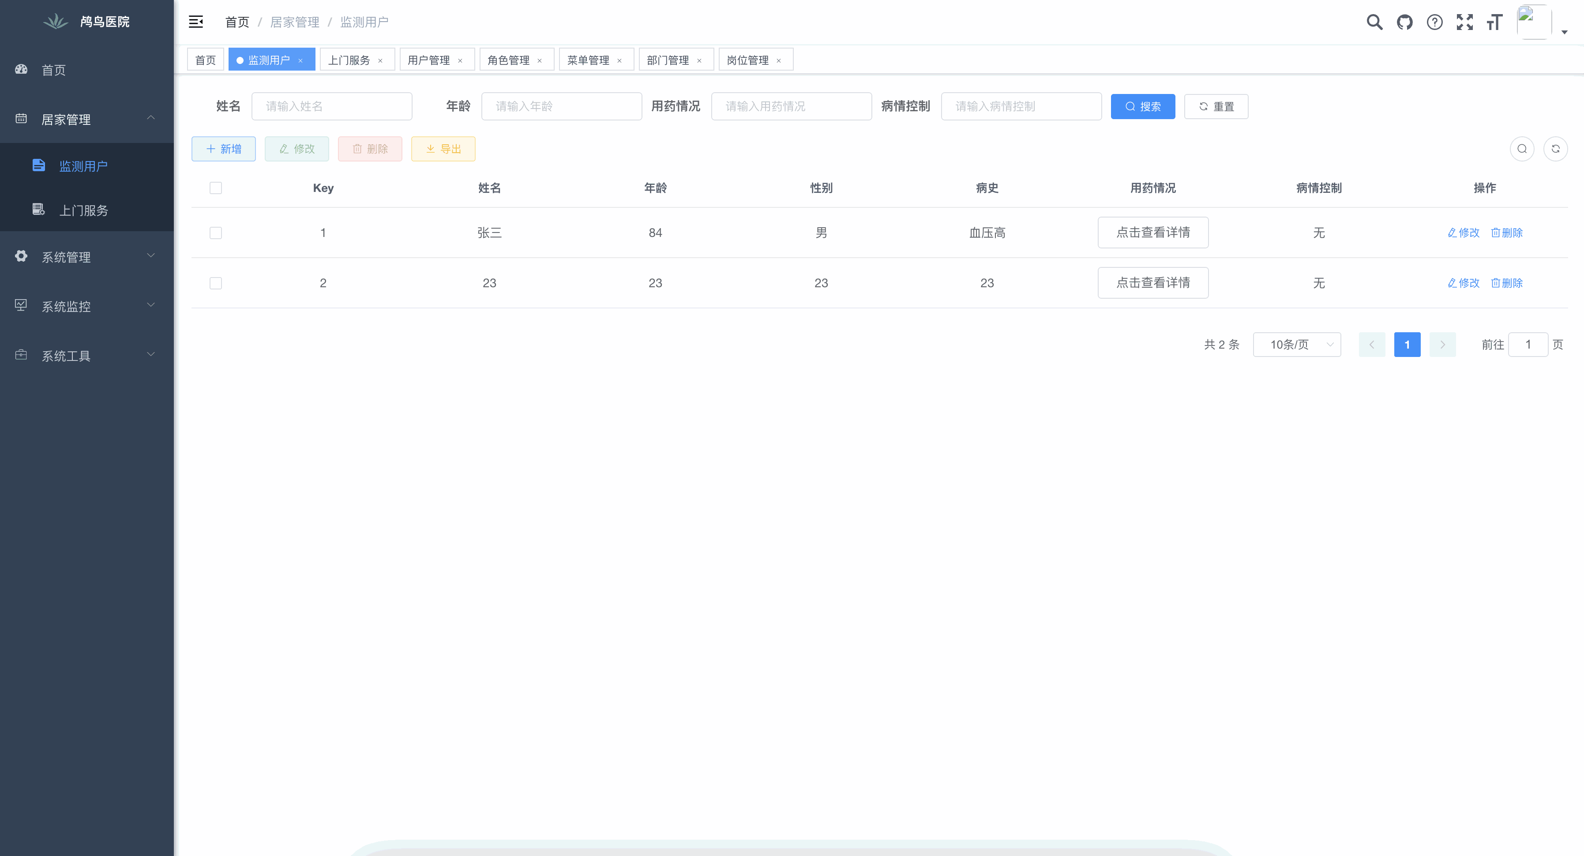
Task: Focus the 年龄 input field
Action: (561, 106)
